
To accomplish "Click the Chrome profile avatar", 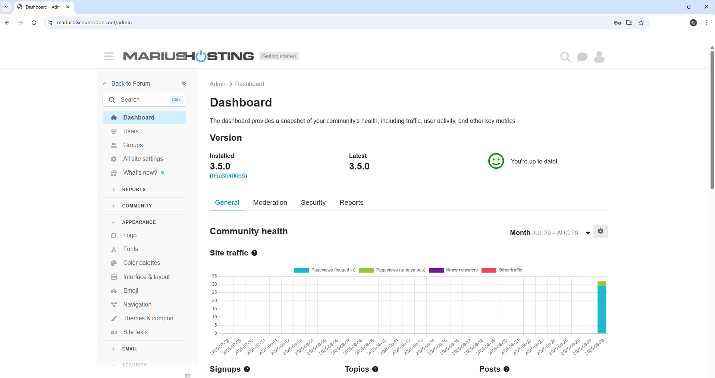I will tap(693, 23).
